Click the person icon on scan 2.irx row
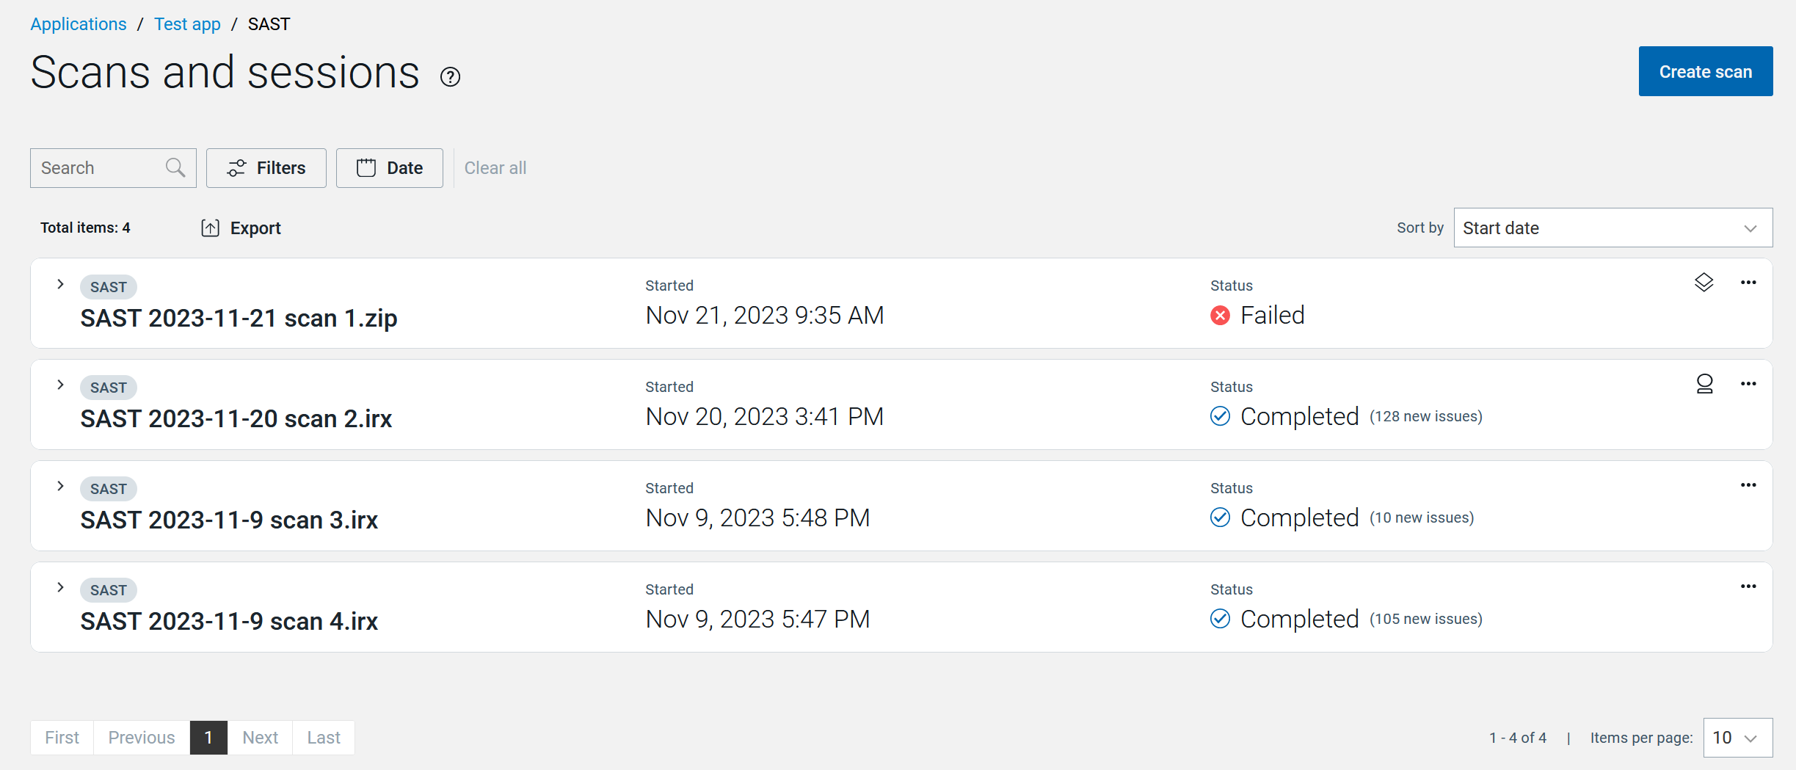The height and width of the screenshot is (770, 1796). click(1704, 384)
